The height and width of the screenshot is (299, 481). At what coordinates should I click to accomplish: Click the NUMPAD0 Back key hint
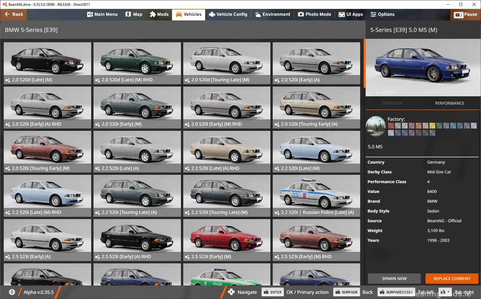[346, 292]
